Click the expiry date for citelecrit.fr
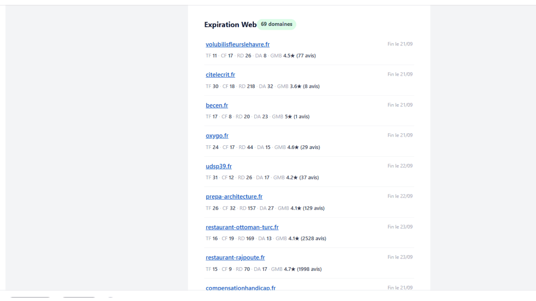 coord(400,74)
